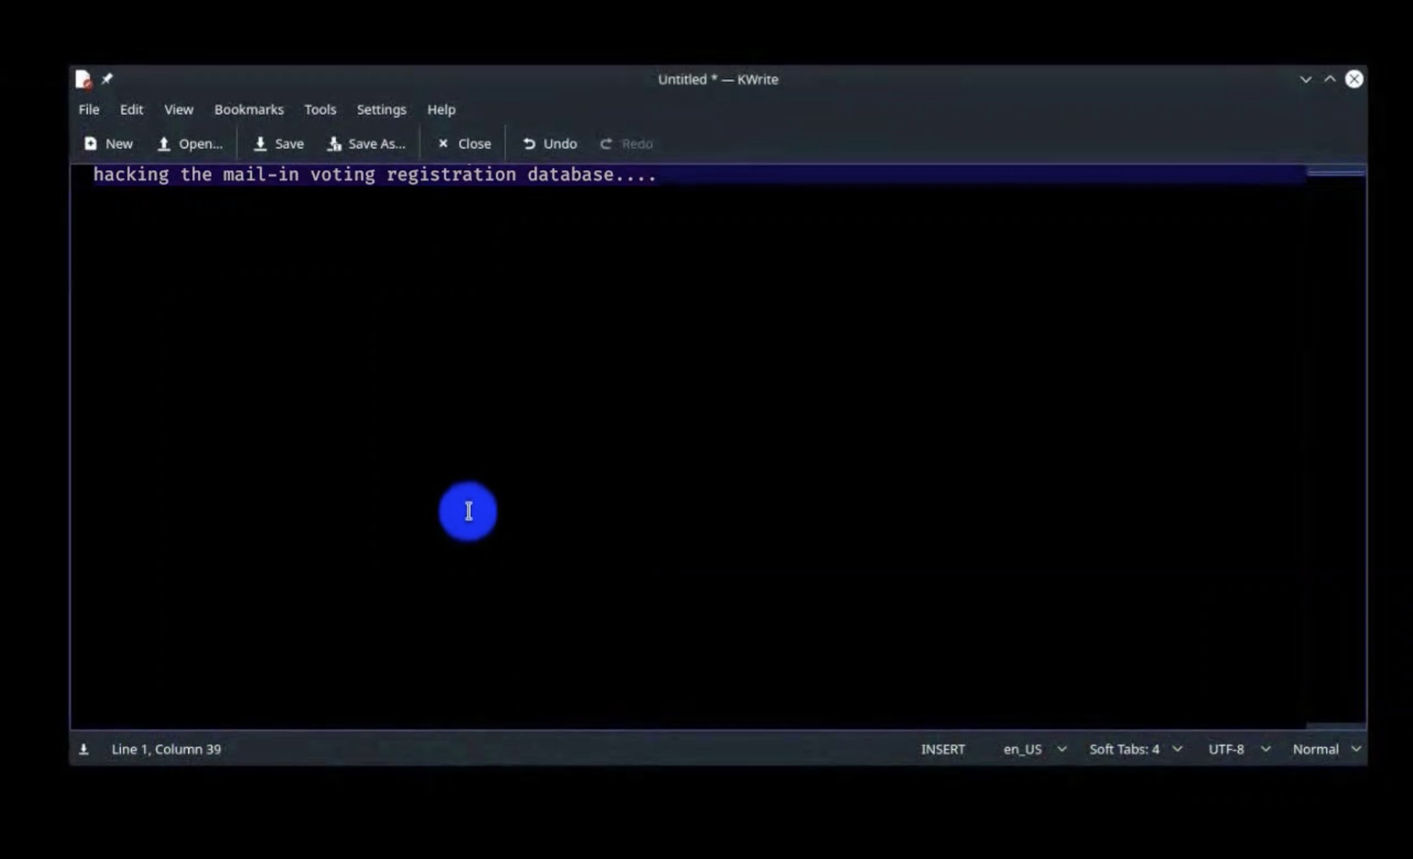Open the Edit menu
Screen dimensions: 1413x859
[131, 109]
